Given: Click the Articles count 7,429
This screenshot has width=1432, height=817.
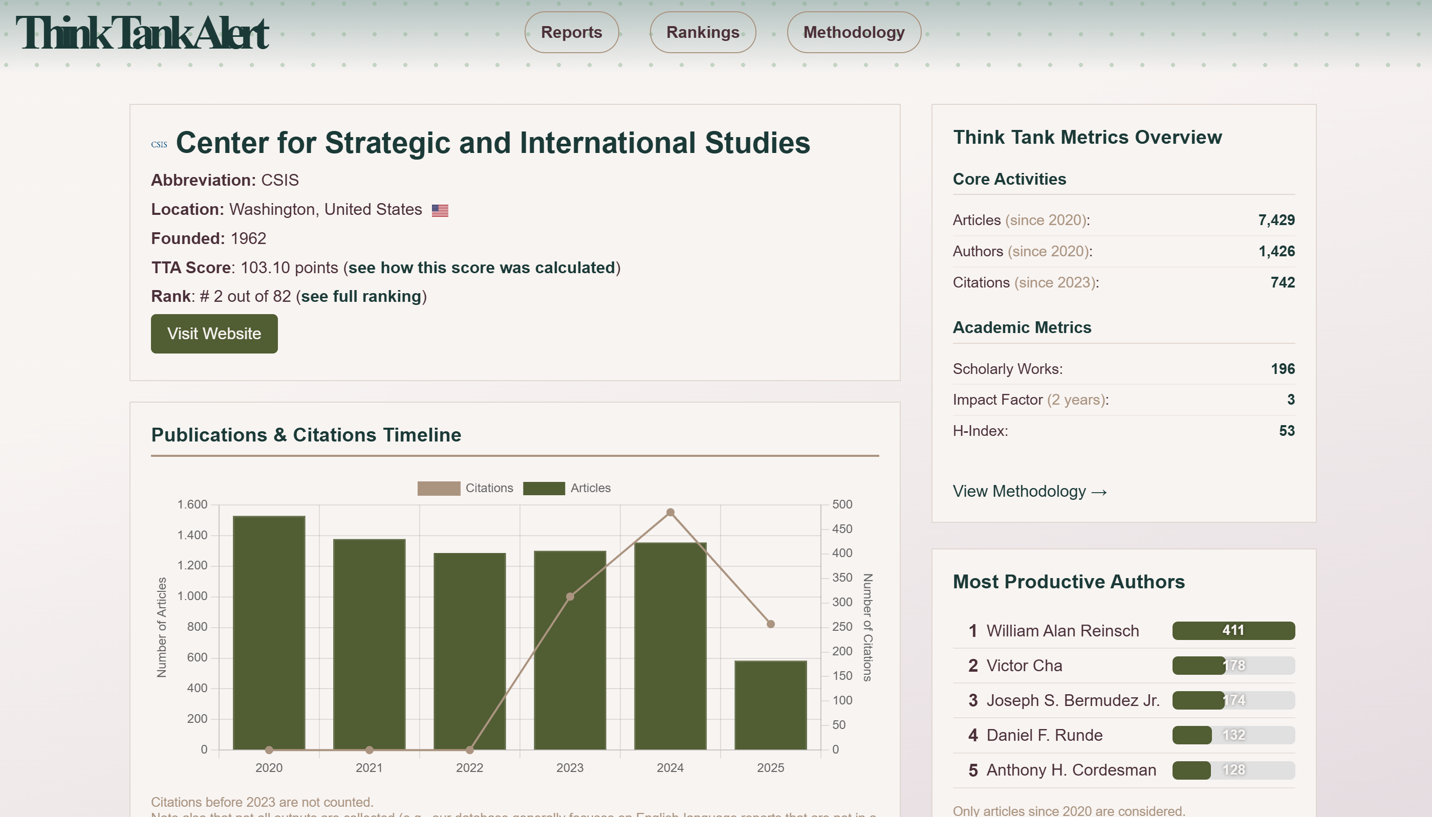Looking at the screenshot, I should pyautogui.click(x=1276, y=220).
